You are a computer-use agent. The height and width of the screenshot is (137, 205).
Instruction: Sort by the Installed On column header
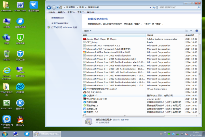point(191,35)
